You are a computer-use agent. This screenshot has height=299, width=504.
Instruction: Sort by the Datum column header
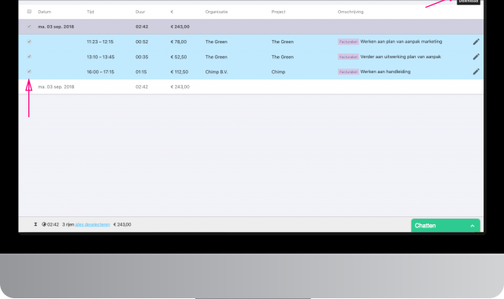[x=44, y=12]
